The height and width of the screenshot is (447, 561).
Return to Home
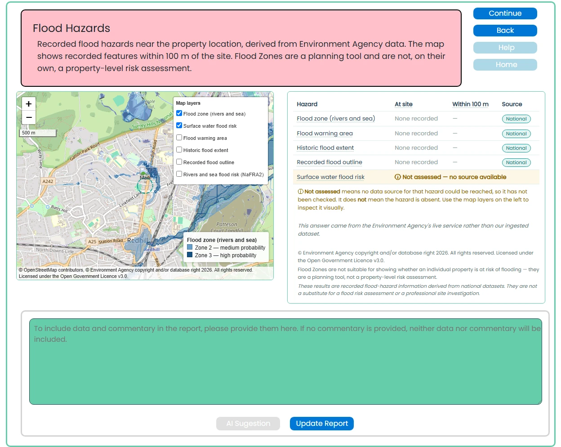(505, 65)
